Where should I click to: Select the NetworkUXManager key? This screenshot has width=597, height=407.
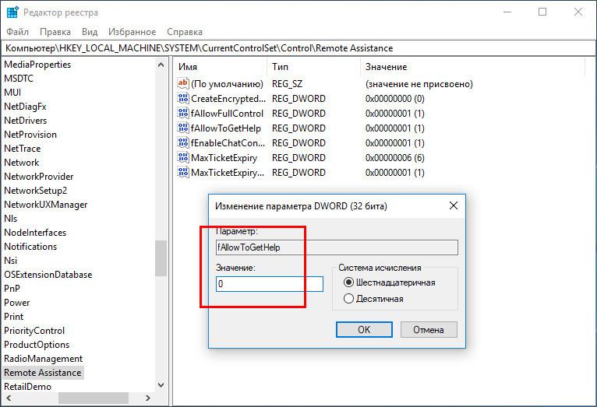point(46,205)
